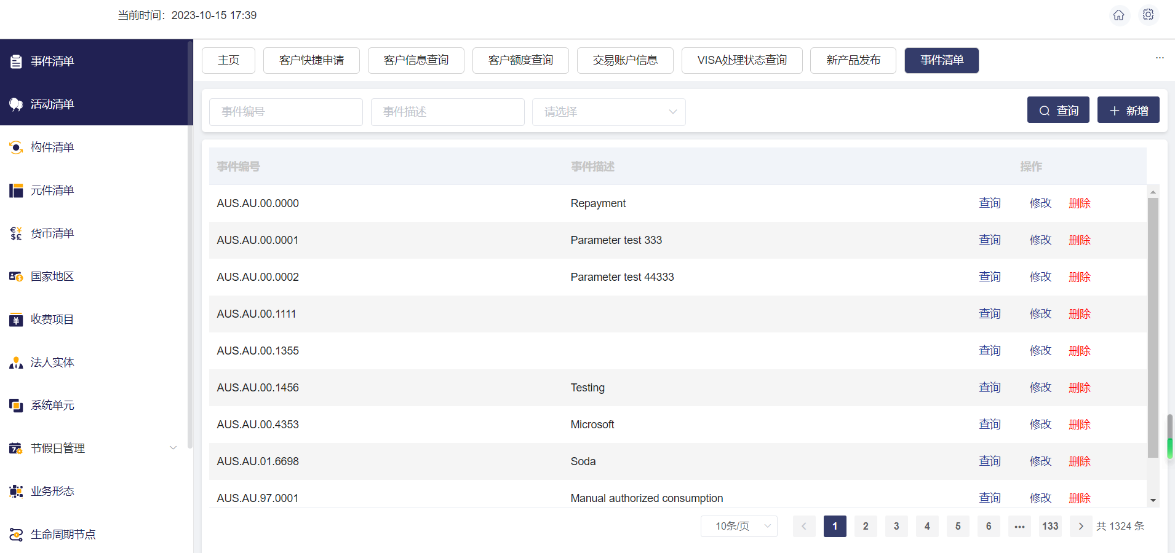Viewport: 1175px width, 553px height.
Task: Go to page 6
Action: [x=989, y=526]
